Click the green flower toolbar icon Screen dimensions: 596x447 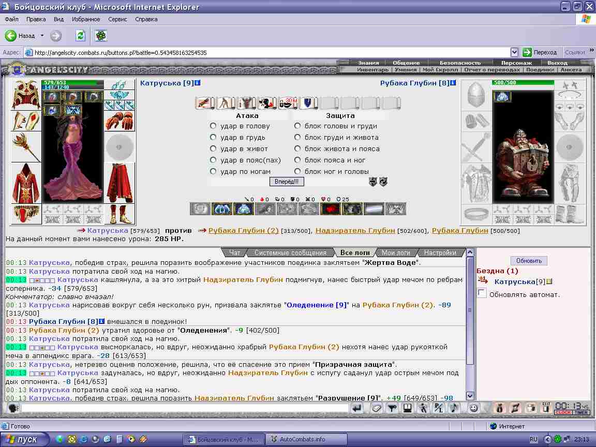tap(101, 36)
